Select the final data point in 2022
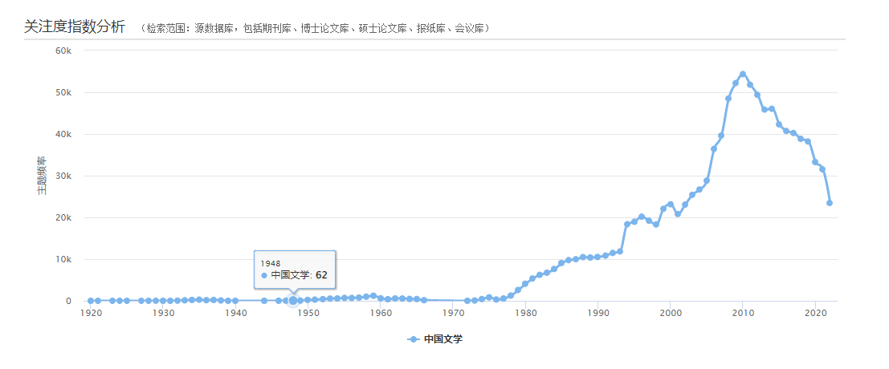 click(830, 203)
